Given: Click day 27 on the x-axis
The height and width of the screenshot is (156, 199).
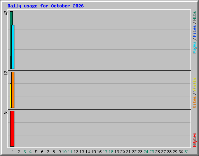Looking at the screenshot, I should (163, 152).
